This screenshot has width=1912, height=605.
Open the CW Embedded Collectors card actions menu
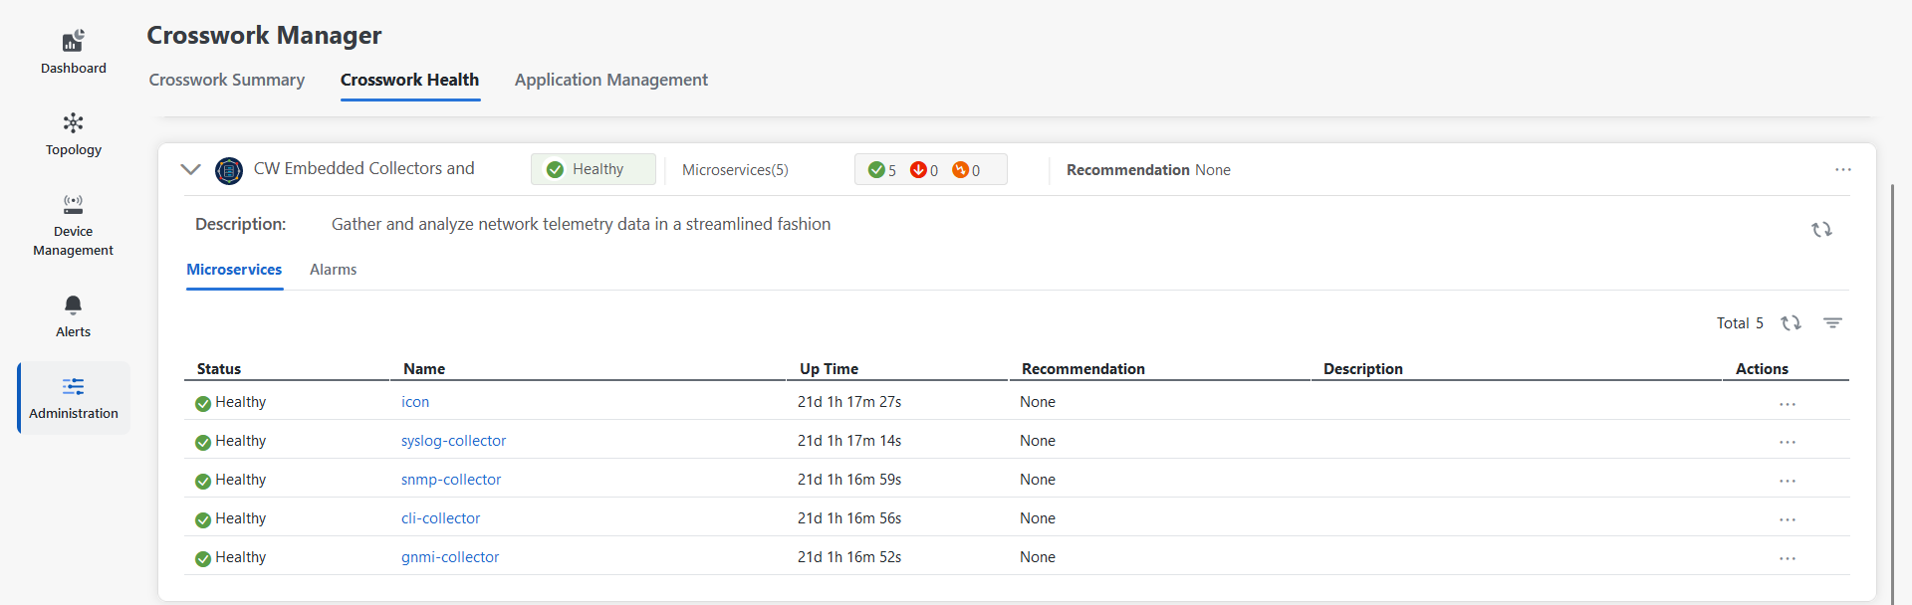pyautogui.click(x=1843, y=170)
